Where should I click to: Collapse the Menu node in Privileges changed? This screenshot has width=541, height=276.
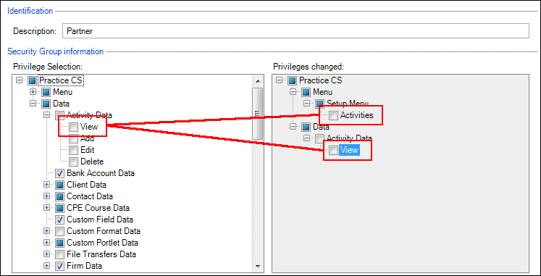coord(293,93)
